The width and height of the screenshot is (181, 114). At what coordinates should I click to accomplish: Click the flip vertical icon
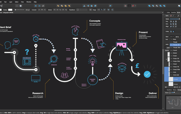(88, 6)
